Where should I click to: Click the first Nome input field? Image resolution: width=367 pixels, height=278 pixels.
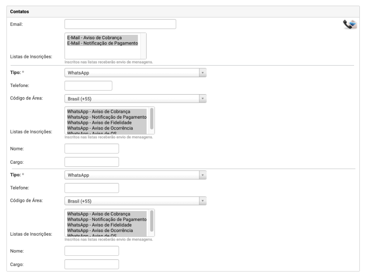click(91, 149)
